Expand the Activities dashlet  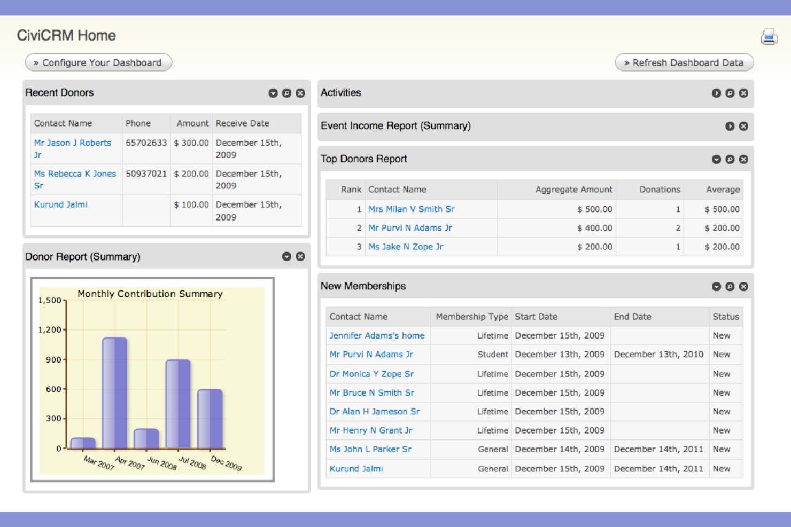(716, 93)
